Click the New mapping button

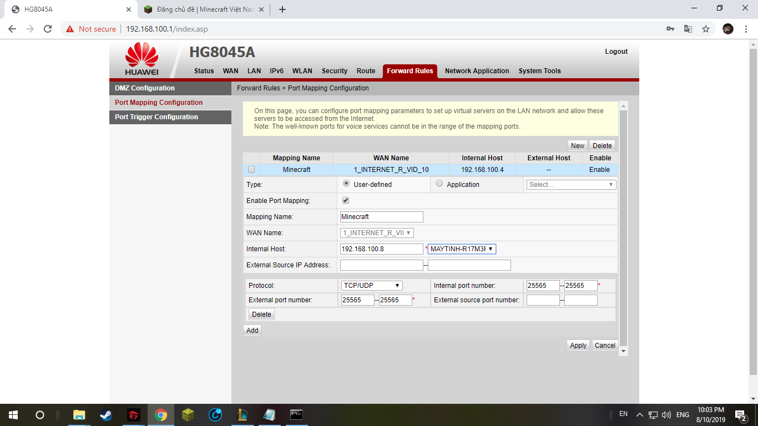(x=578, y=146)
